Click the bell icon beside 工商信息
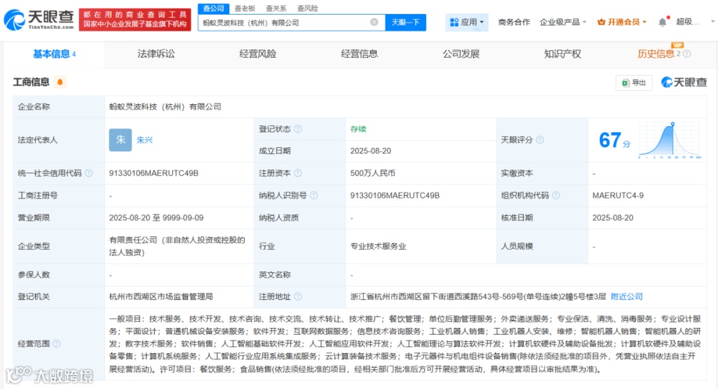The height and width of the screenshot is (389, 718). coord(60,82)
